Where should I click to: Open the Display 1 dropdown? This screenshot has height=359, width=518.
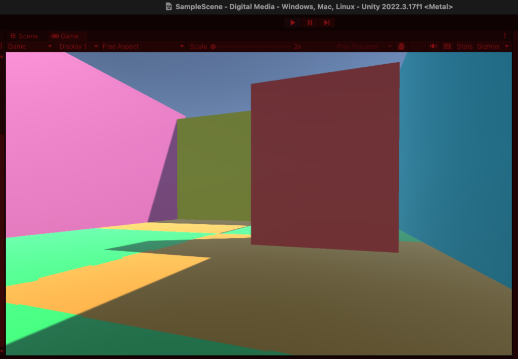78,47
